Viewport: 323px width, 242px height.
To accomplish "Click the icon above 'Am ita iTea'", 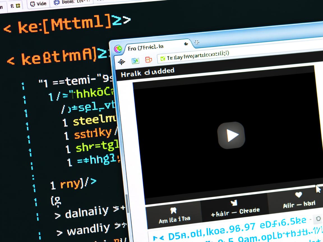I will [174, 211].
